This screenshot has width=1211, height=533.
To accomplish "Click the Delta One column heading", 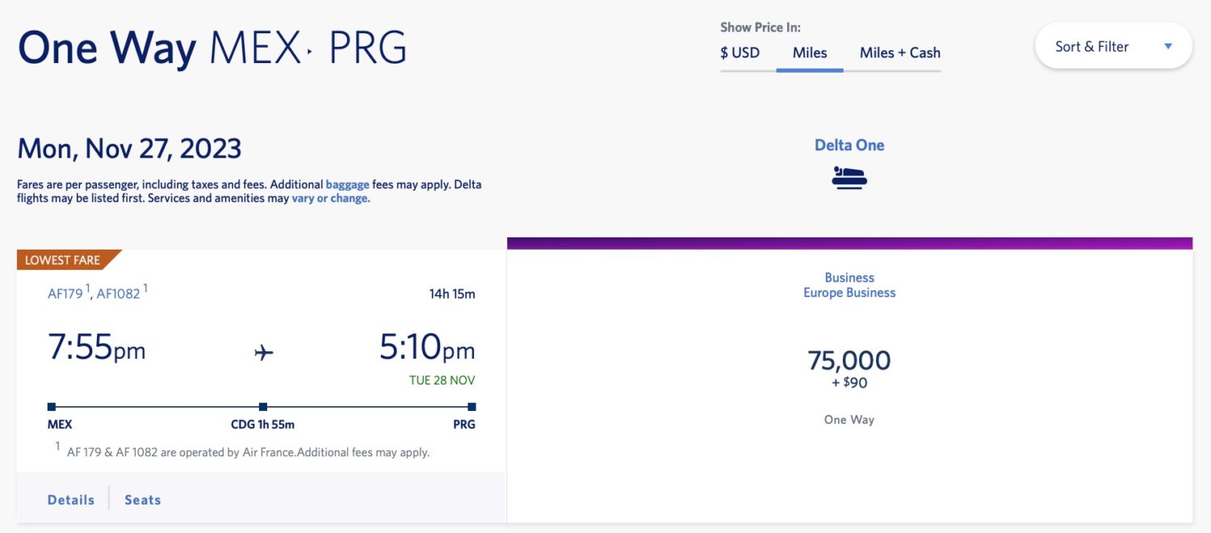I will point(849,145).
